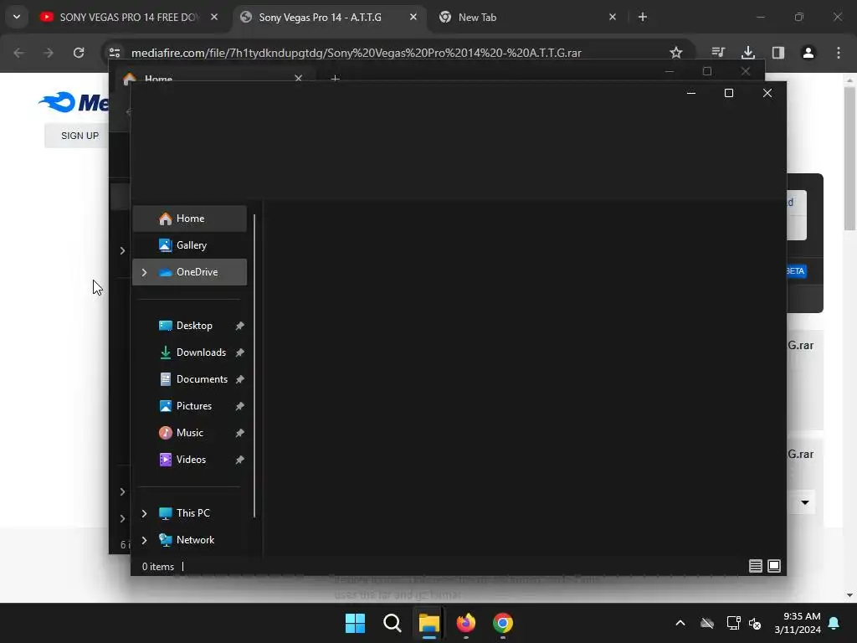Viewport: 857px width, 643px height.
Task: Expand the This PC tree node
Action: [144, 513]
